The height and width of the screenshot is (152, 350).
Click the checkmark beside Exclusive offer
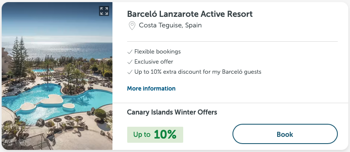(130, 62)
